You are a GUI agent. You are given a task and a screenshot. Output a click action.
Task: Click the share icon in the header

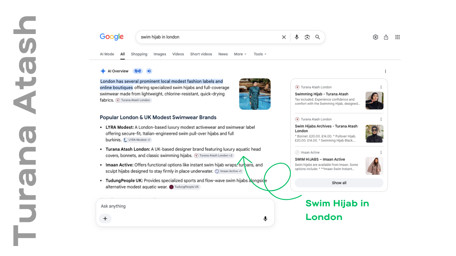tap(386, 37)
